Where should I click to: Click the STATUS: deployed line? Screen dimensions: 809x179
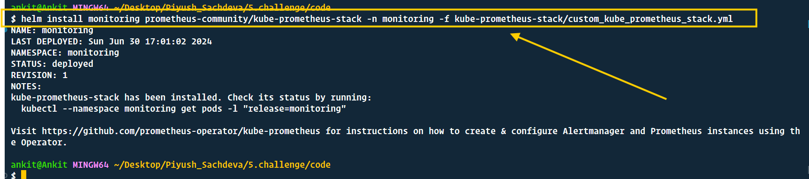click(52, 64)
